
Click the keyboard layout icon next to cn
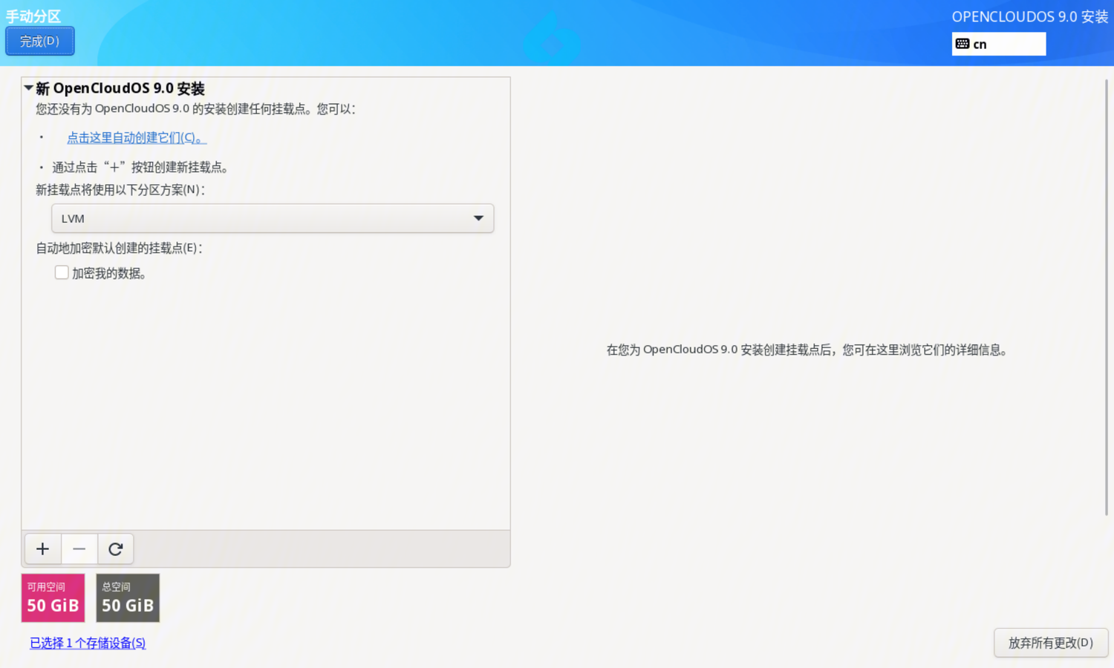coord(962,44)
